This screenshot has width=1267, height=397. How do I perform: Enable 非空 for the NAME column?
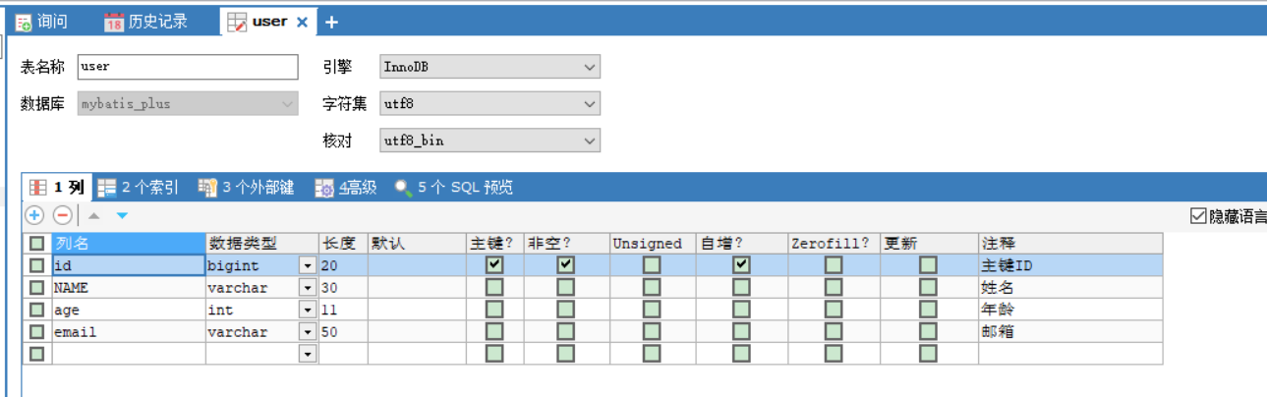tap(565, 288)
